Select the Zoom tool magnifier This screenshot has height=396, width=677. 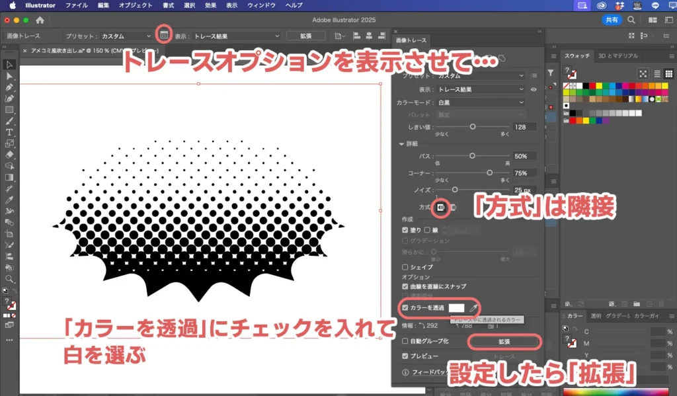pos(9,279)
